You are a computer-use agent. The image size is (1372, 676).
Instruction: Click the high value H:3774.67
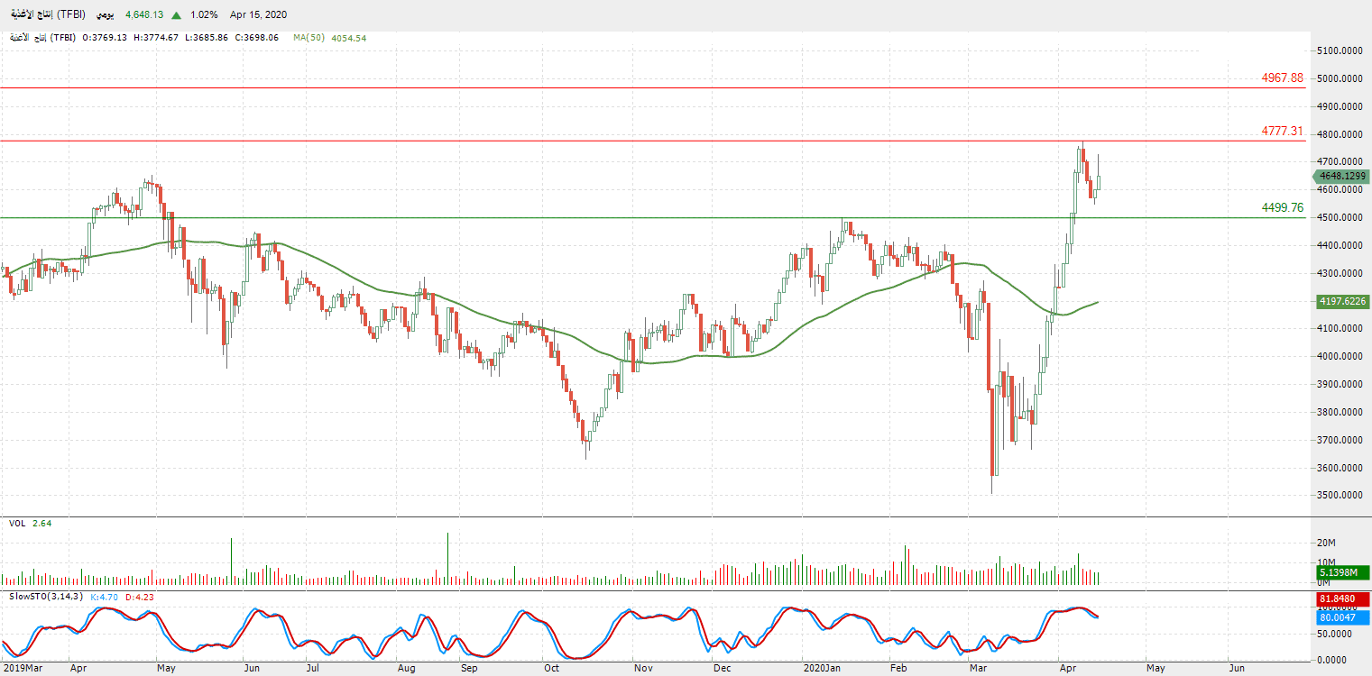pos(156,38)
